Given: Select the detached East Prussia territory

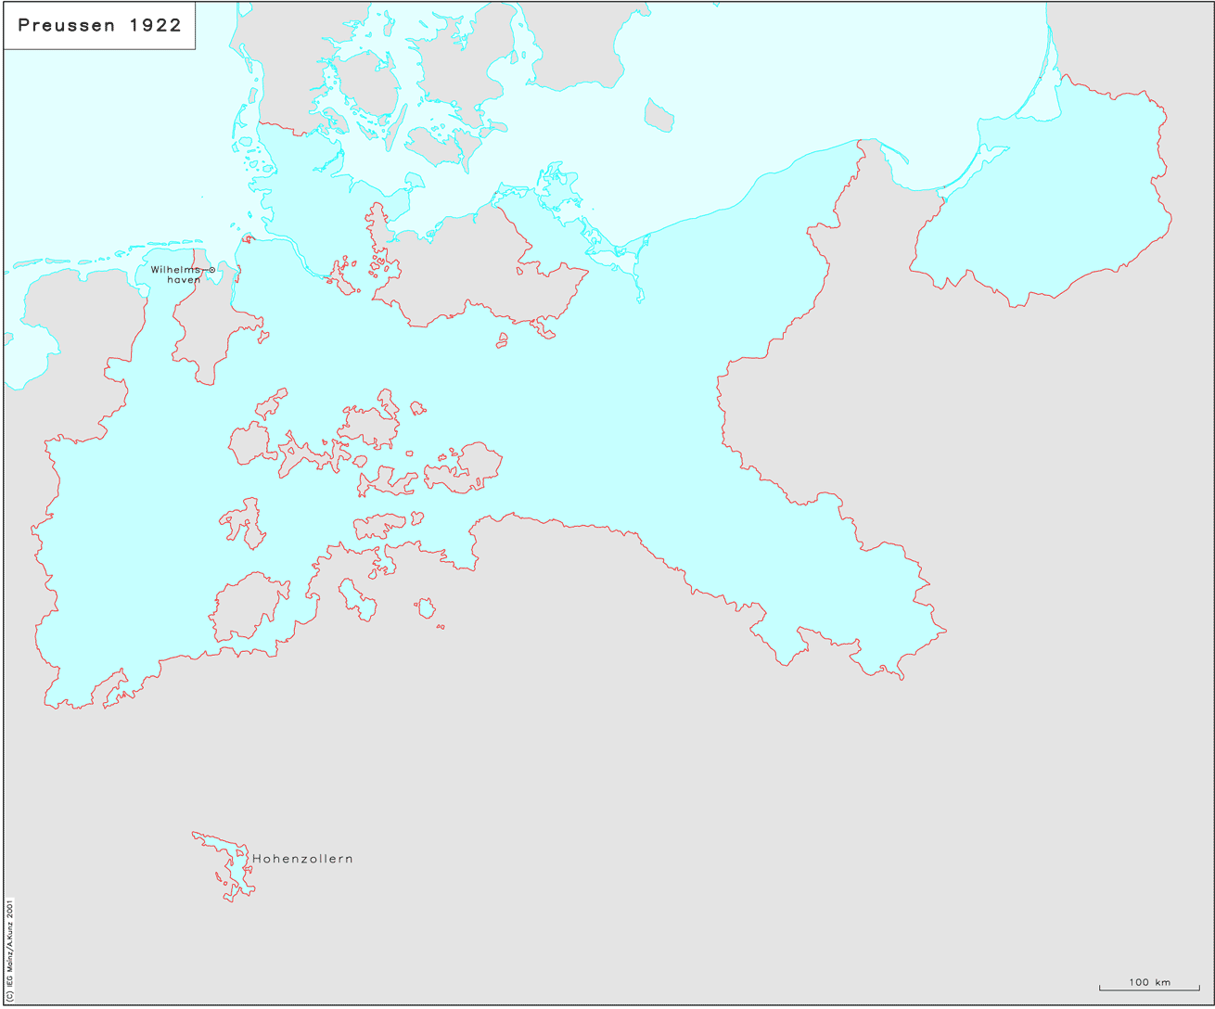Looking at the screenshot, I should [1048, 213].
